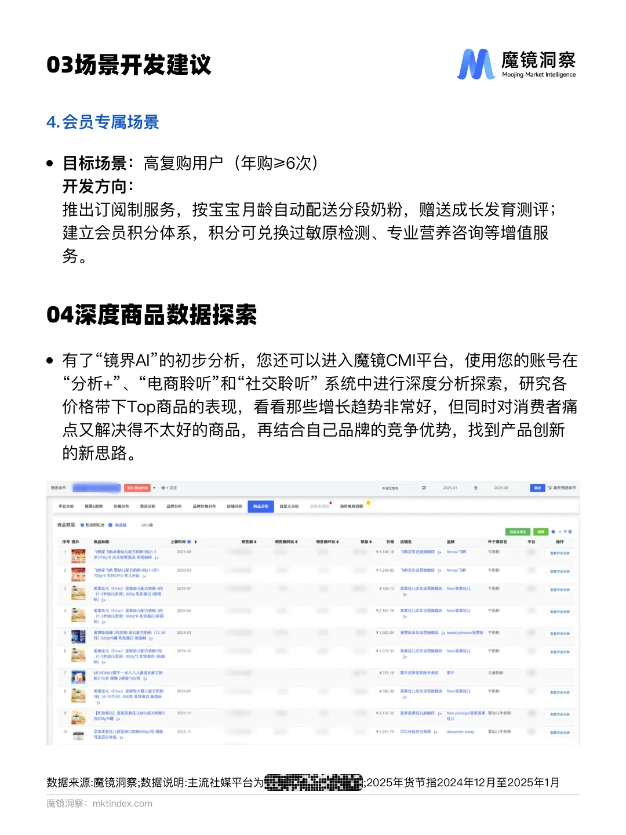Screen dimensions: 626x835
Task: Open 蒙牛优梦星奶粉专卖店 store link
Action: click(419, 673)
